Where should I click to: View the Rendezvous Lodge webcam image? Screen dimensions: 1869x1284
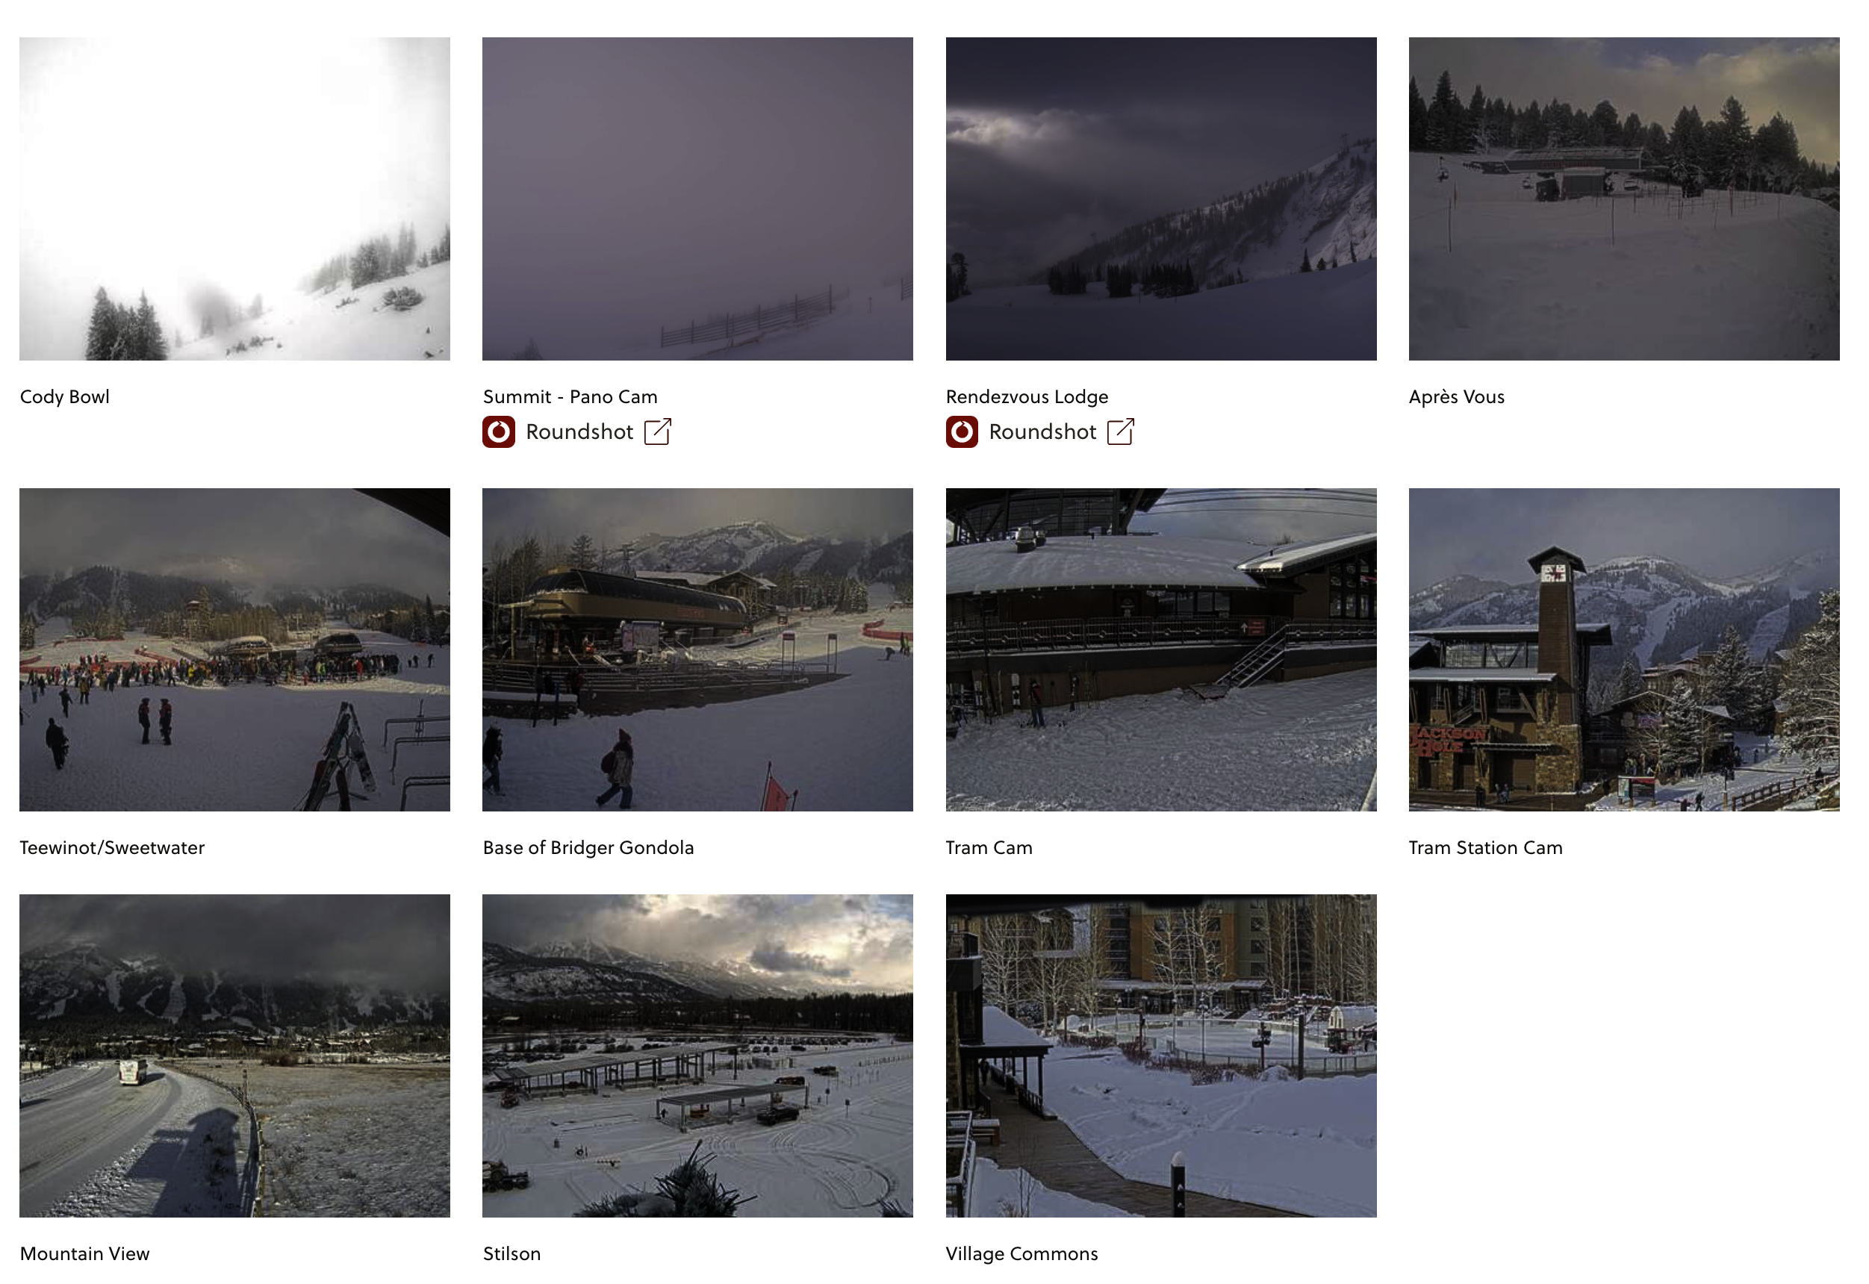(x=1161, y=199)
